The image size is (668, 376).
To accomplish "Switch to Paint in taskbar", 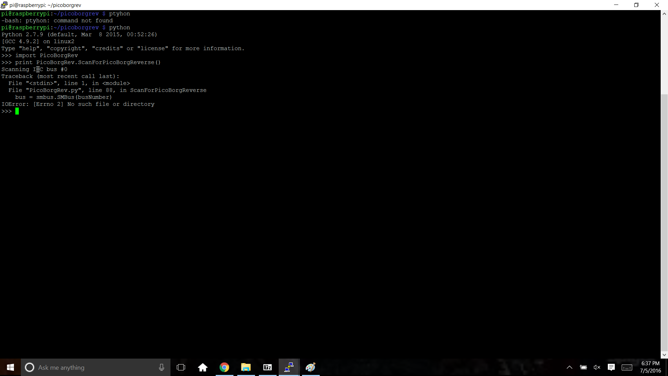I will pyautogui.click(x=311, y=367).
